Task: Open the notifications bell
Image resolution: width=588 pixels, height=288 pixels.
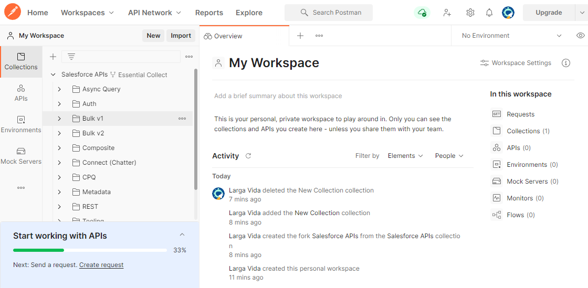Action: [489, 13]
